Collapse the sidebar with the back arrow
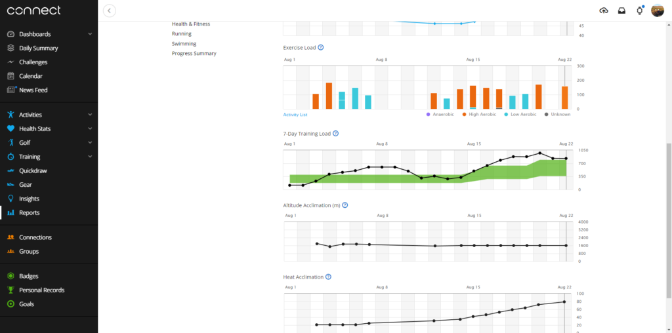The image size is (672, 333). 110,10
